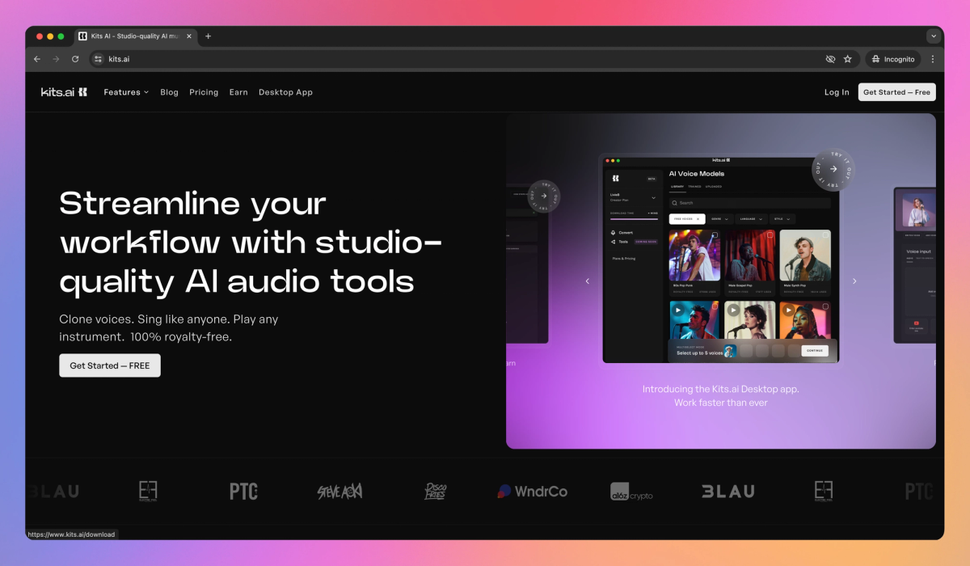Tick checkbox on Male Synth Pop card
Image resolution: width=970 pixels, height=566 pixels.
pos(825,235)
